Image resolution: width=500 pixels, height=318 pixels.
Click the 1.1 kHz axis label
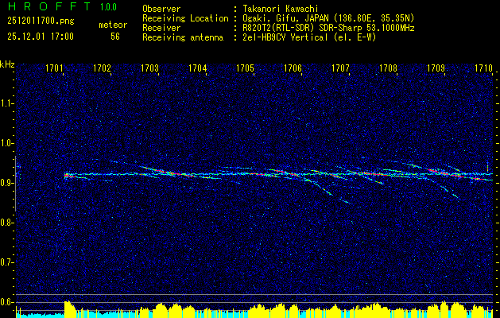7,103
